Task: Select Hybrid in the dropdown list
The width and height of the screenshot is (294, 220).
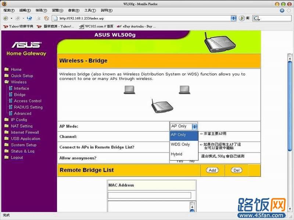Action: tap(184, 154)
